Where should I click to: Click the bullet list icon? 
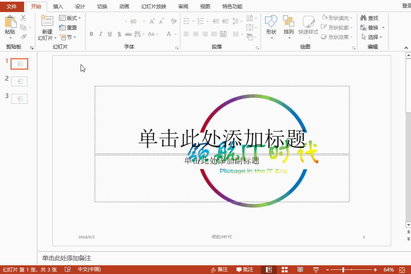186,21
